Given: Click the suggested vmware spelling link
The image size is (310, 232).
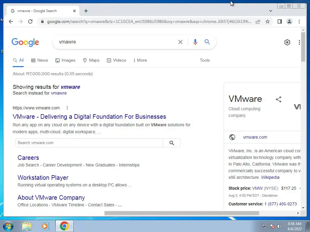Looking at the screenshot, I should [x=70, y=87].
